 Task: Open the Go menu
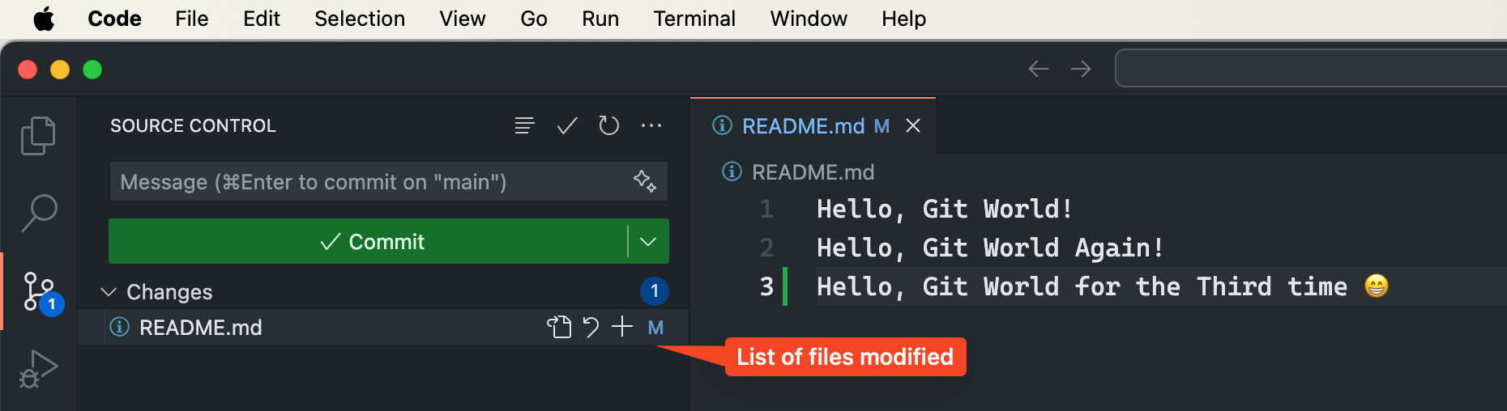pyautogui.click(x=534, y=19)
